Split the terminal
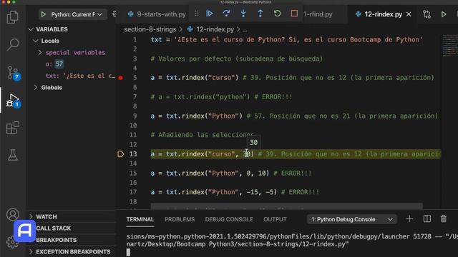This screenshot has width=458, height=257. tap(427, 219)
